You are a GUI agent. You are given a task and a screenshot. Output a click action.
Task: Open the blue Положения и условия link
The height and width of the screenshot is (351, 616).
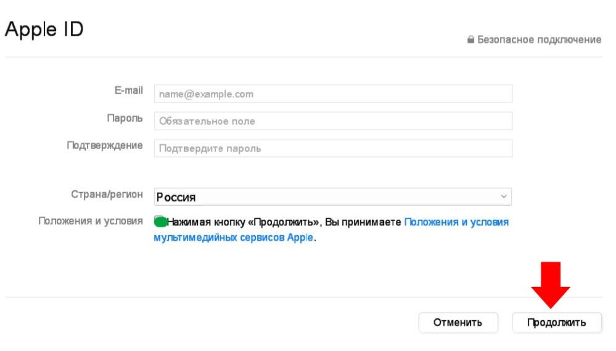[x=456, y=222]
